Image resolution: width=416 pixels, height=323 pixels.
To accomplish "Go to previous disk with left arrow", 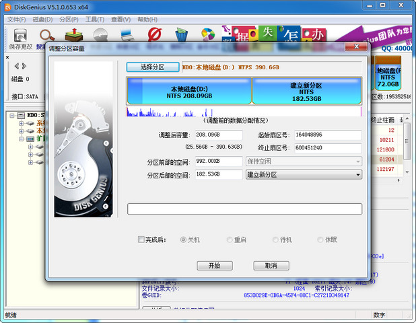I will point(17,66).
